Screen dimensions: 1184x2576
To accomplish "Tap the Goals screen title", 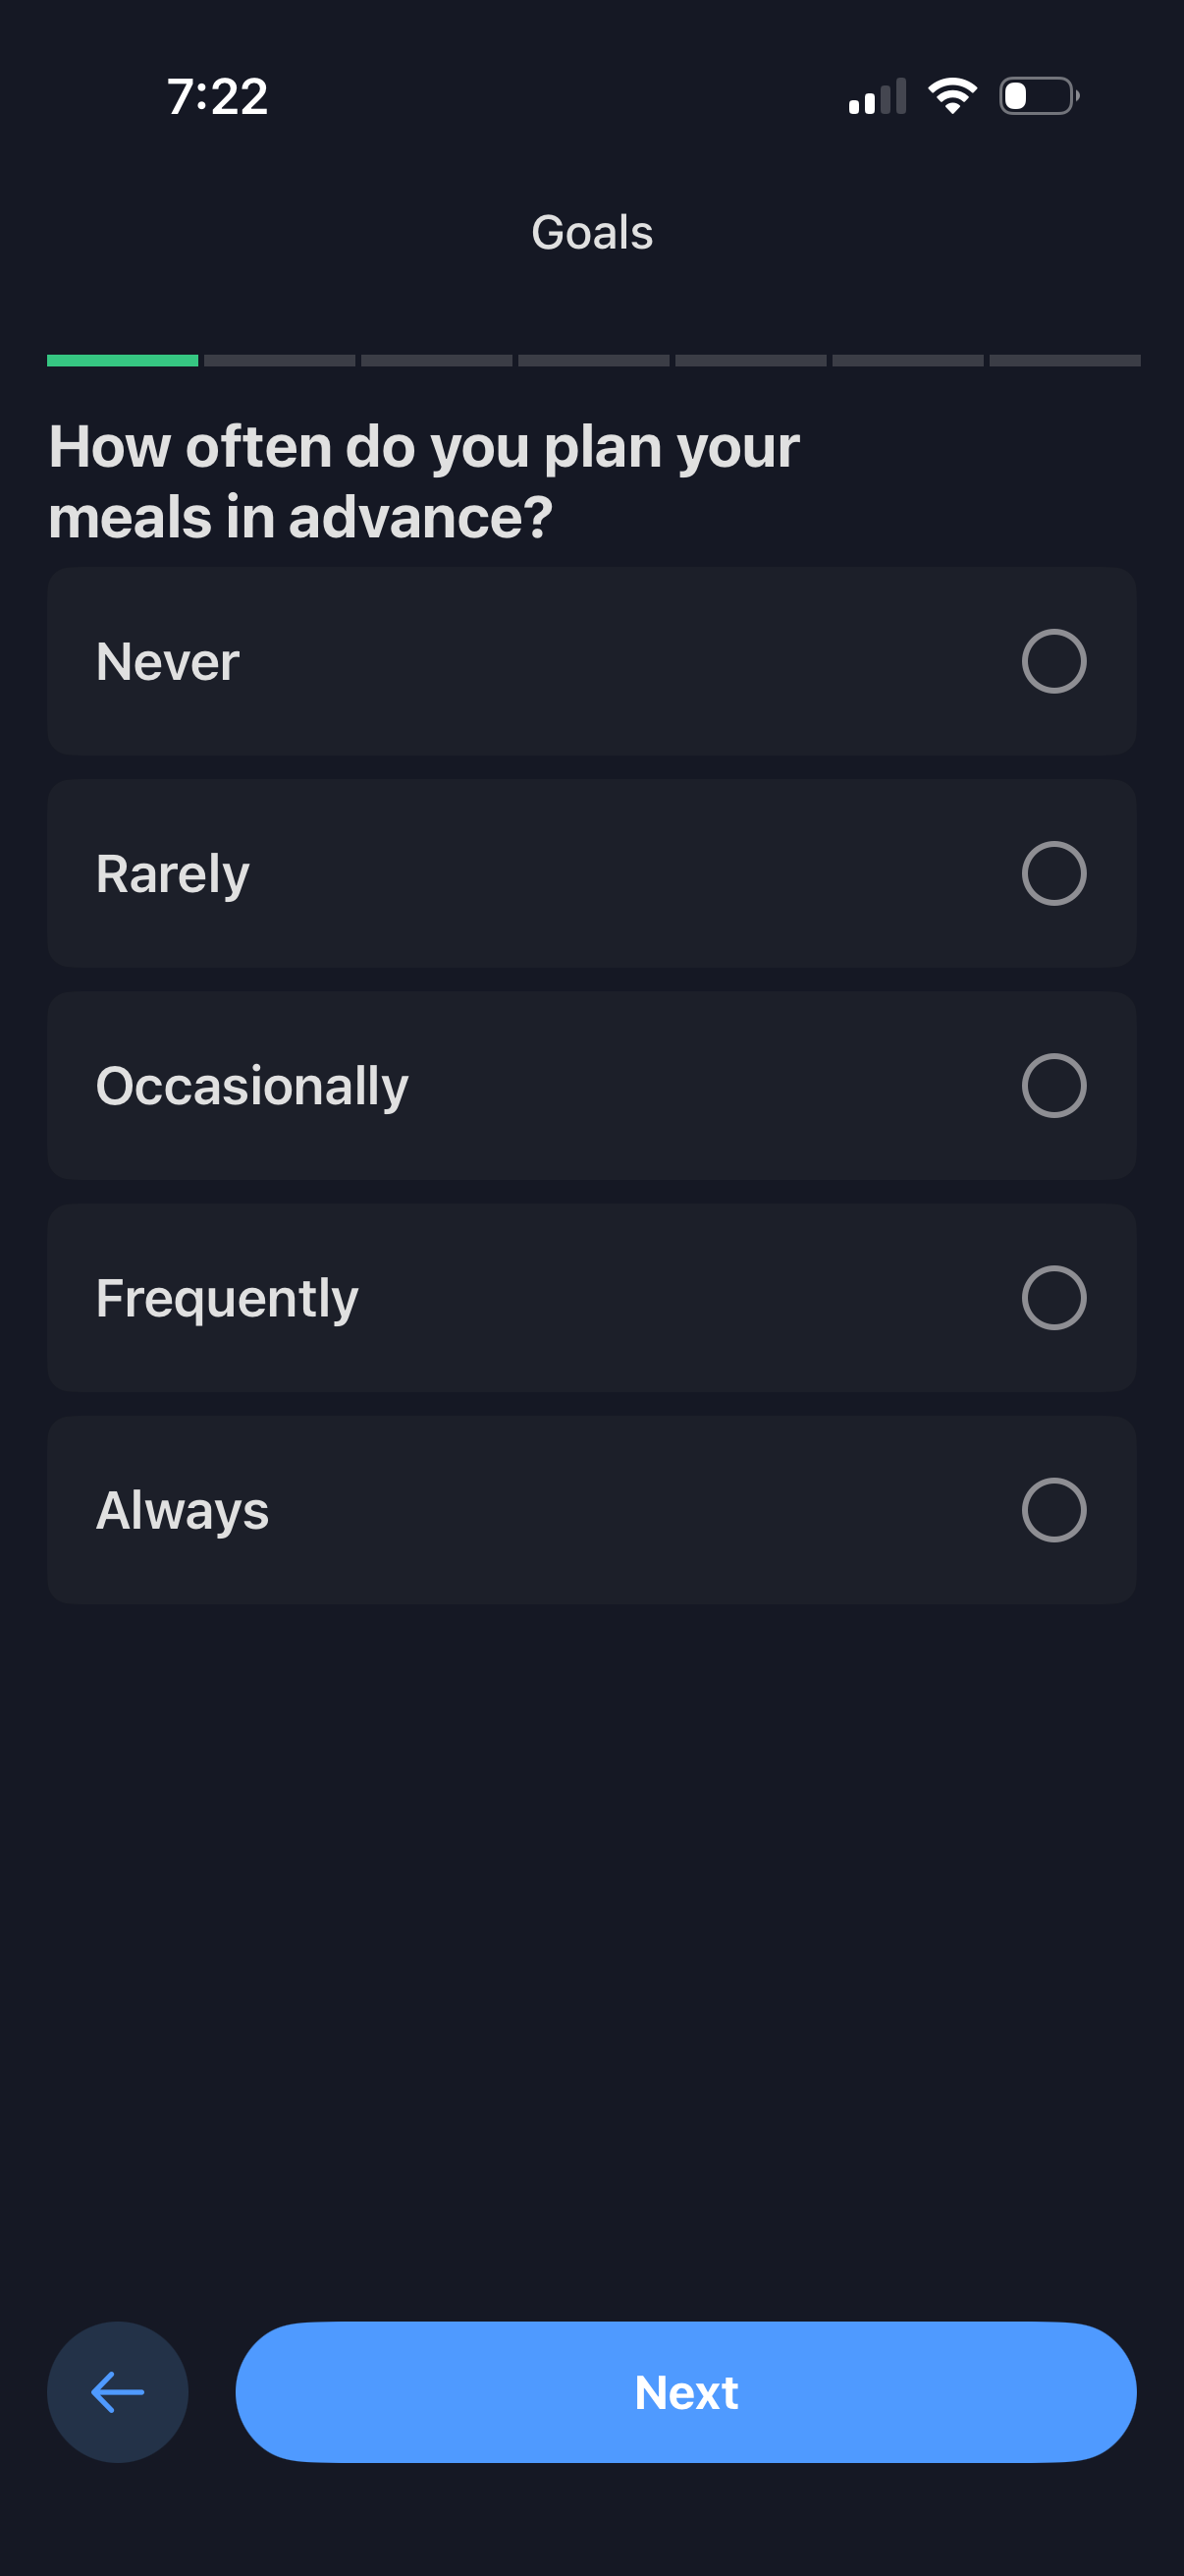I will coord(591,232).
